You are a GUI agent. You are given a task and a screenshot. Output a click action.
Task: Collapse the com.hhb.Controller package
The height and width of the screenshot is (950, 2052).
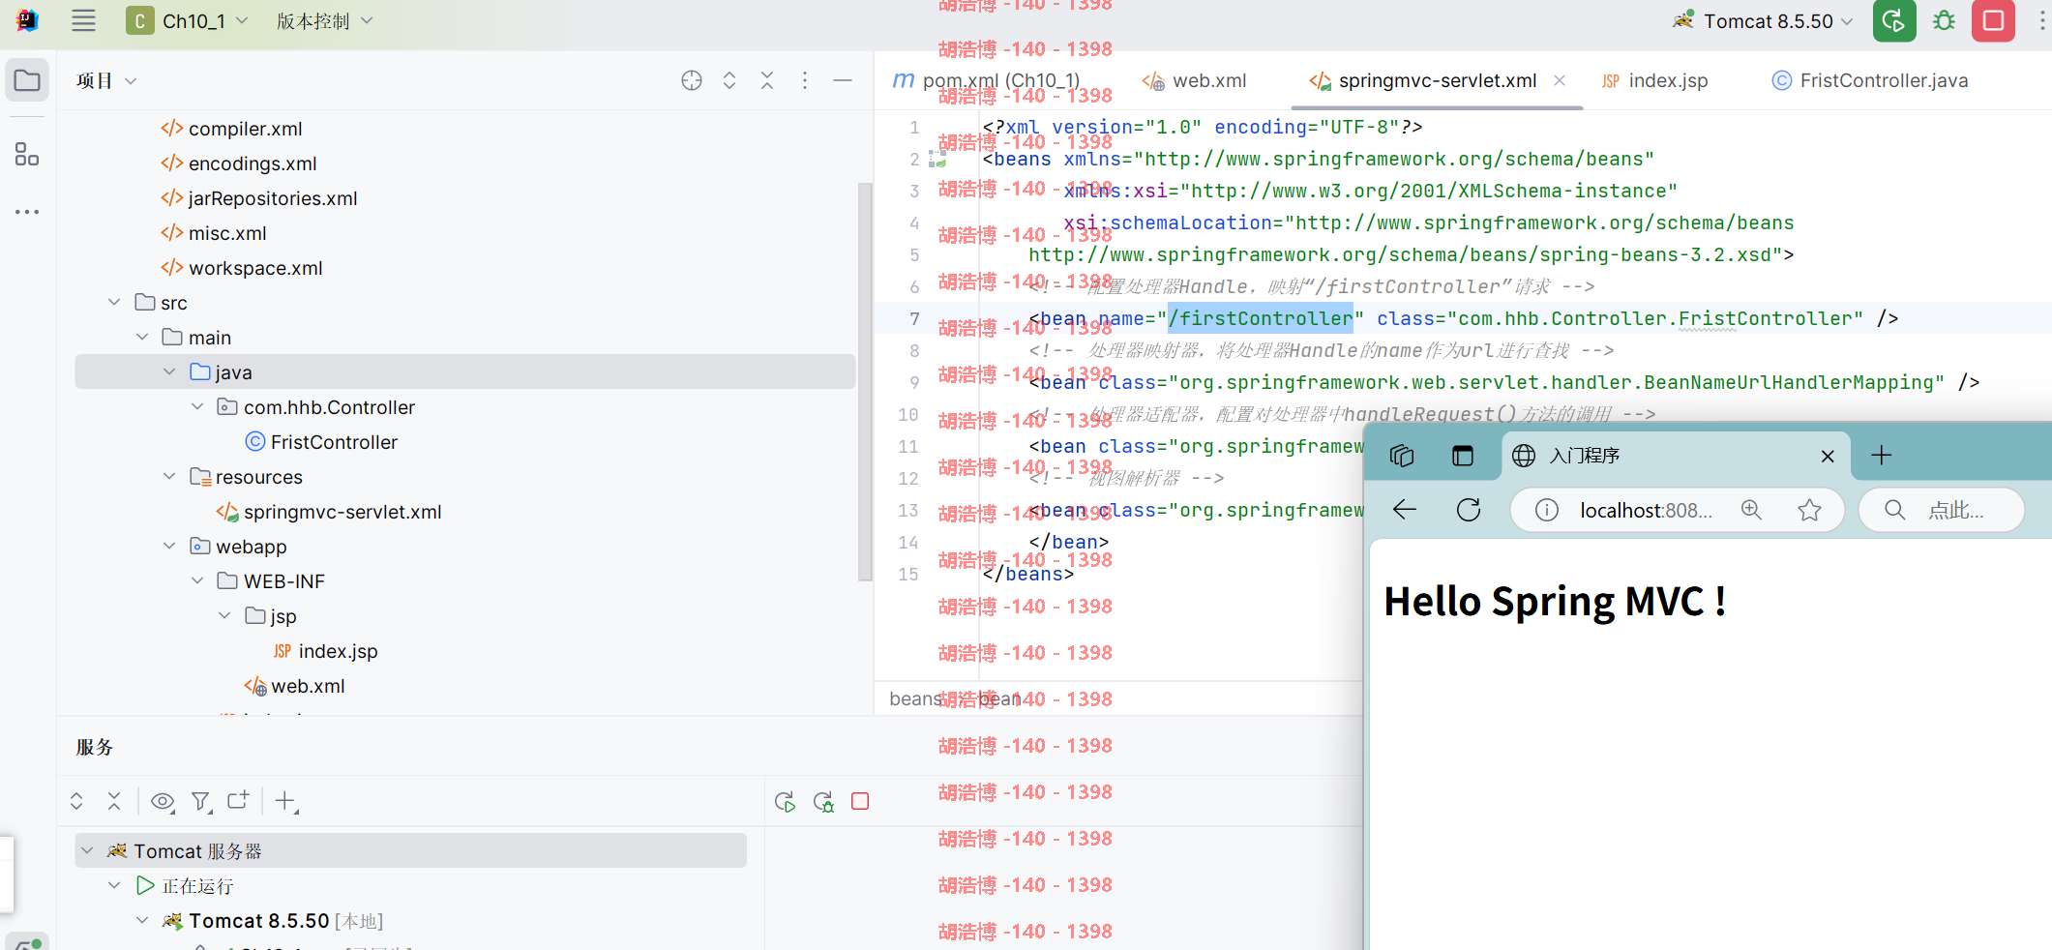pyautogui.click(x=197, y=407)
